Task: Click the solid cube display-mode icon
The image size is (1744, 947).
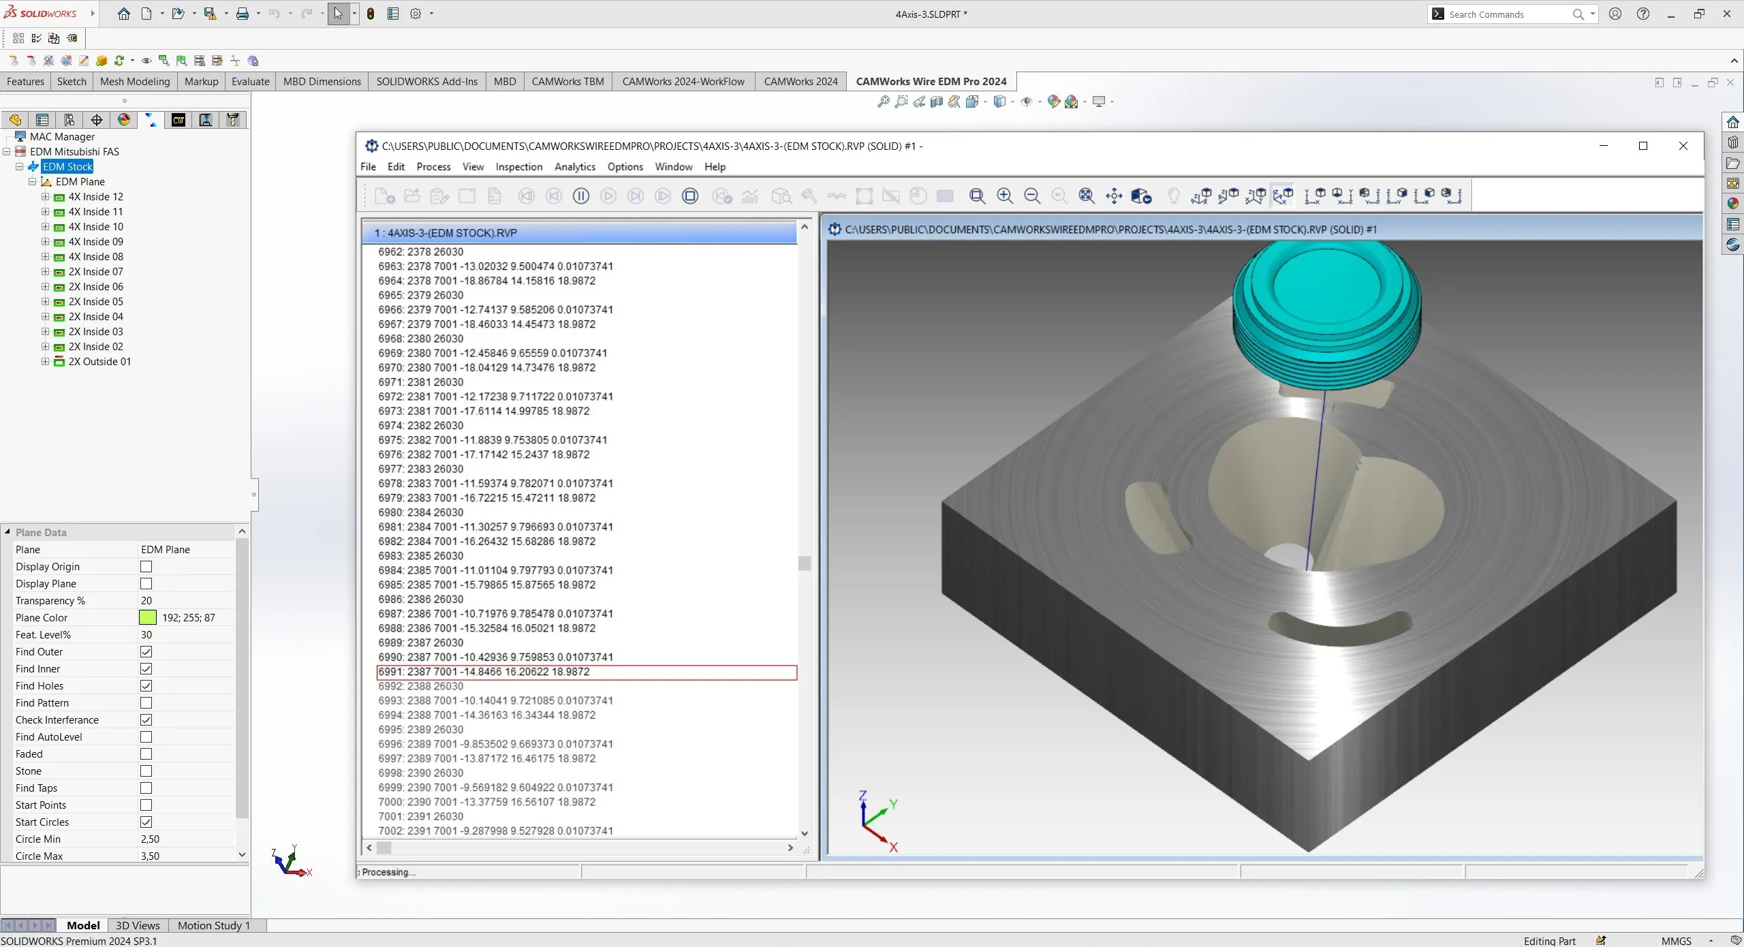Action: (1141, 196)
